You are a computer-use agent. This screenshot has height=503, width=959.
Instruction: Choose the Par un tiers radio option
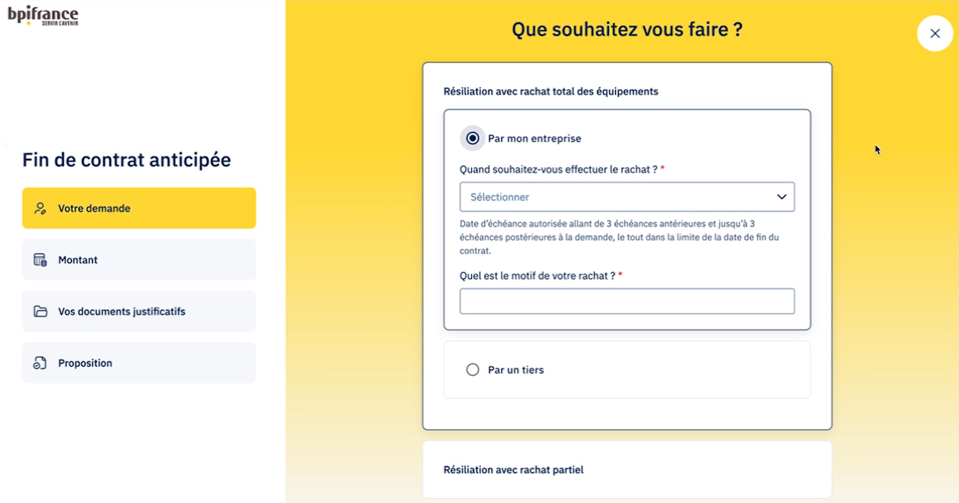(x=473, y=370)
